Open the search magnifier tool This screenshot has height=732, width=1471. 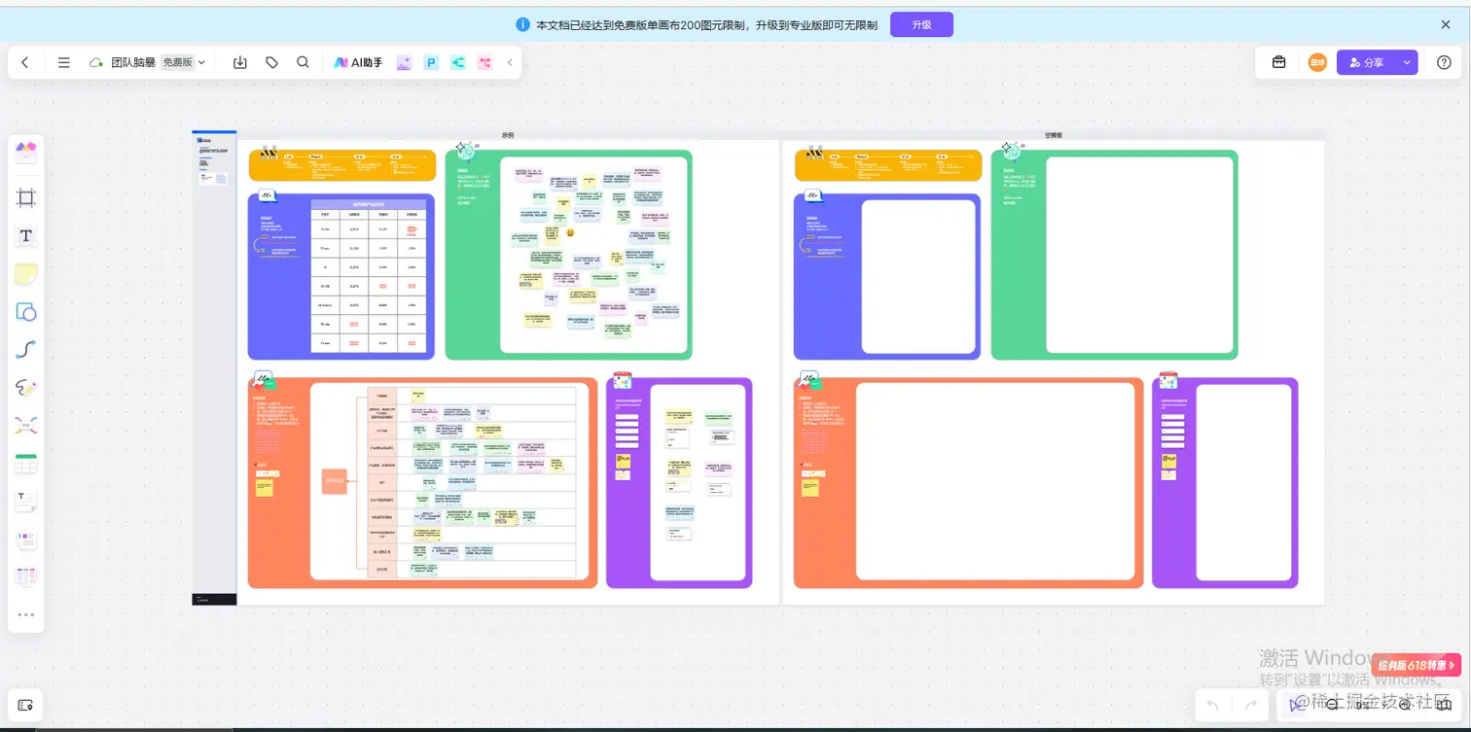click(304, 62)
